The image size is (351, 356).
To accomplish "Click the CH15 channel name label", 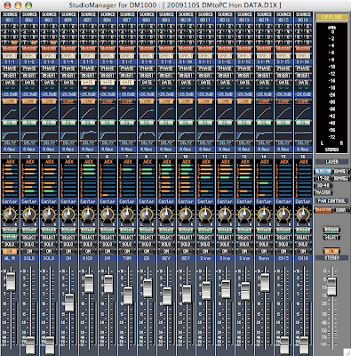I will [283, 258].
